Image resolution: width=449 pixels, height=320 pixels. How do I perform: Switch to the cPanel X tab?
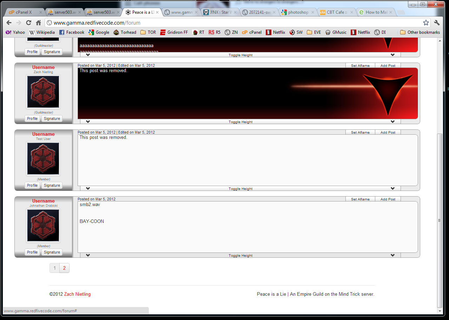click(24, 12)
